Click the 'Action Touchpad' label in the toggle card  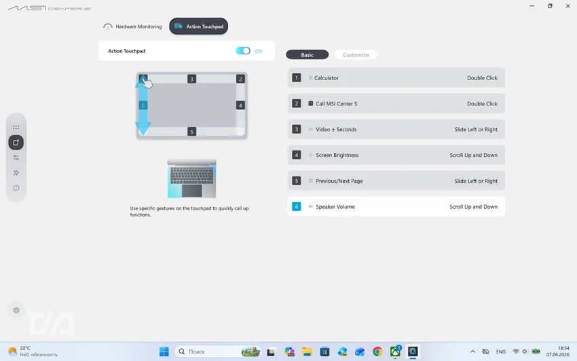tap(126, 51)
